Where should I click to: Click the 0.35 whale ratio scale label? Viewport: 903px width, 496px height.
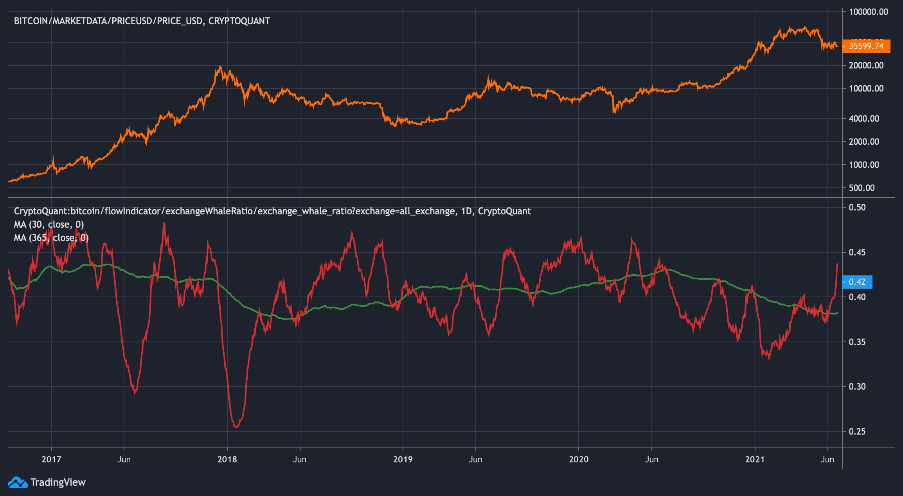(x=857, y=342)
